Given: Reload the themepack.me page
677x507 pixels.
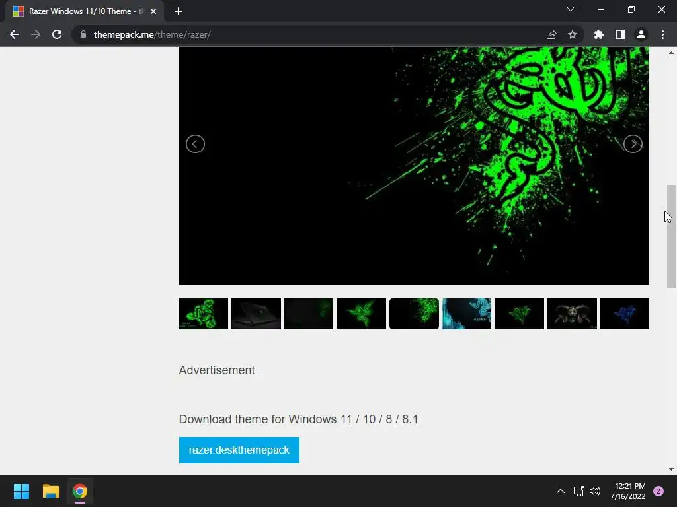Looking at the screenshot, I should coord(57,34).
